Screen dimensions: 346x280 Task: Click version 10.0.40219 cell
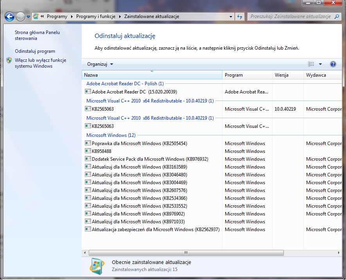pyautogui.click(x=285, y=109)
